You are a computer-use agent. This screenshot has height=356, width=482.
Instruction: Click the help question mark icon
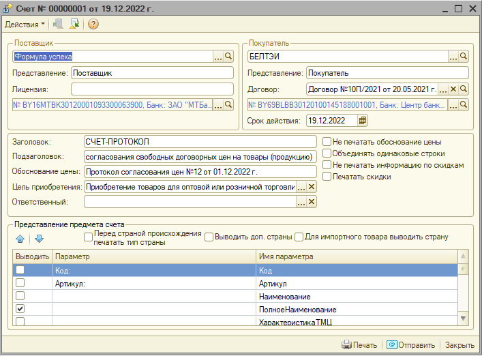click(93, 25)
